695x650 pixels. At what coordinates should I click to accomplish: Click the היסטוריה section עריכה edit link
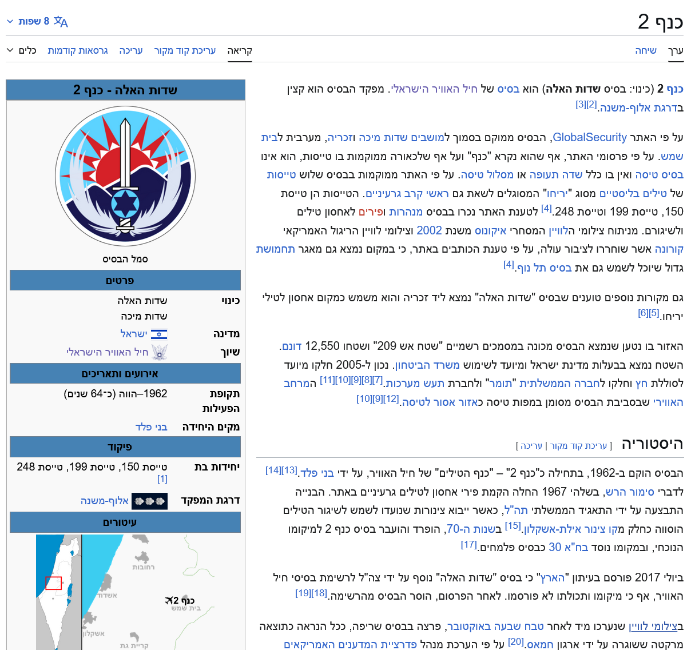click(531, 446)
